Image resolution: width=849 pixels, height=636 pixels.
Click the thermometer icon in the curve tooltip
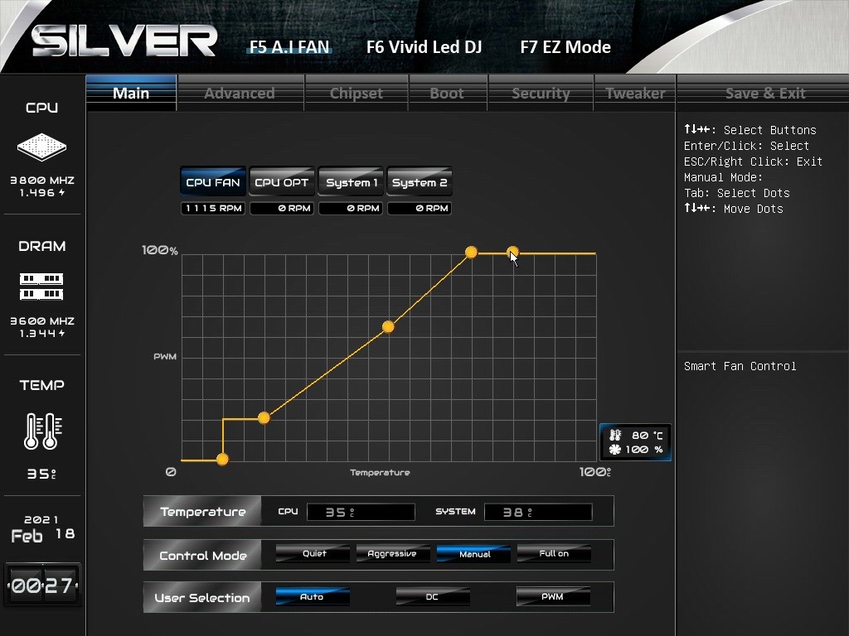(x=615, y=436)
